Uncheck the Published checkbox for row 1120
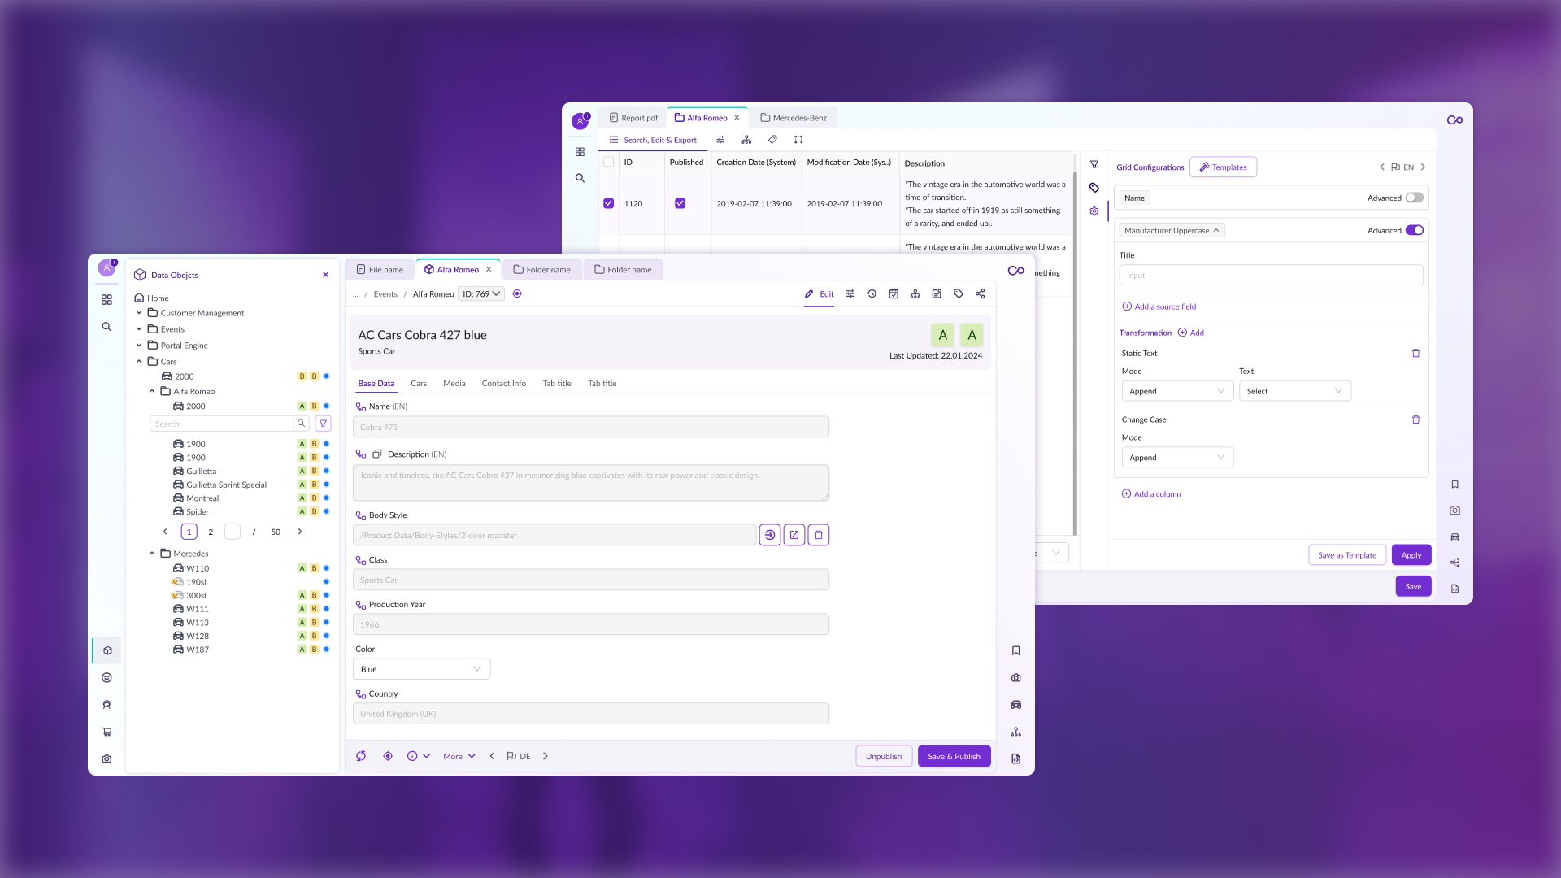The height and width of the screenshot is (878, 1561). tap(680, 203)
